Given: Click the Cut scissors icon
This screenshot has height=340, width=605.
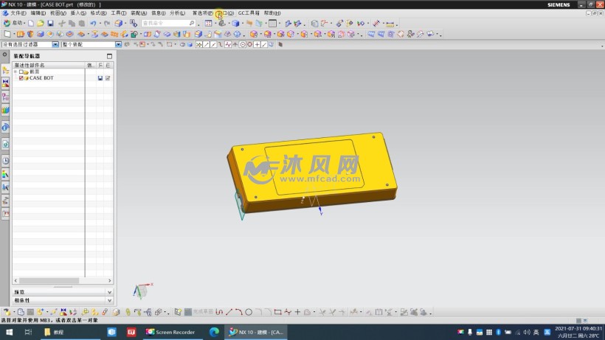Looking at the screenshot, I should pyautogui.click(x=62, y=24).
